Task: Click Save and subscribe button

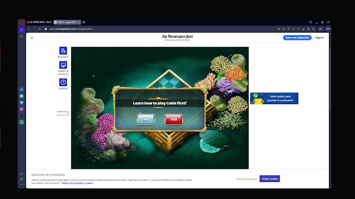Action: click(x=297, y=38)
